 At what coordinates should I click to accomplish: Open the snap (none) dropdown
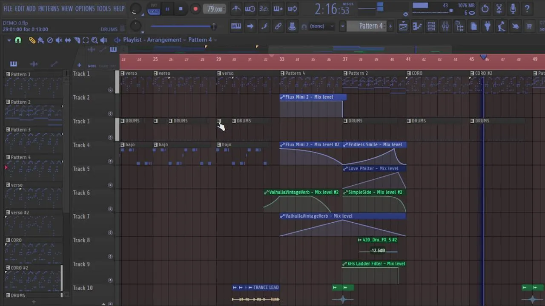click(x=322, y=26)
